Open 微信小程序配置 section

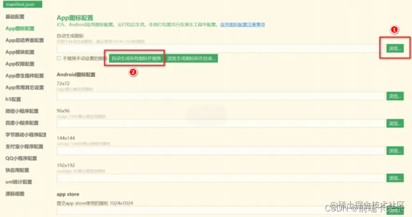[x=22, y=111]
